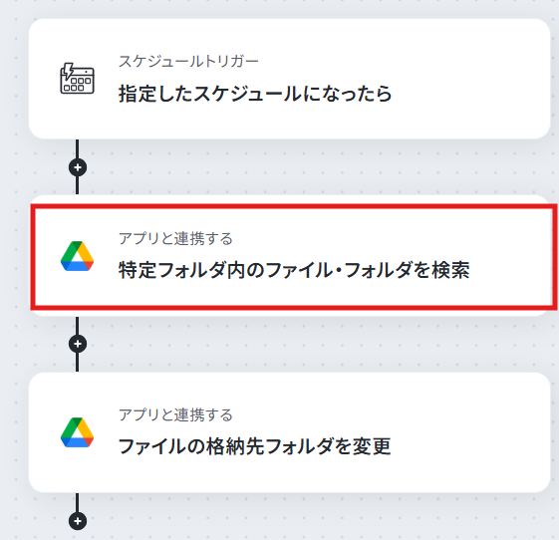Add a step below the file search card

pyautogui.click(x=78, y=344)
